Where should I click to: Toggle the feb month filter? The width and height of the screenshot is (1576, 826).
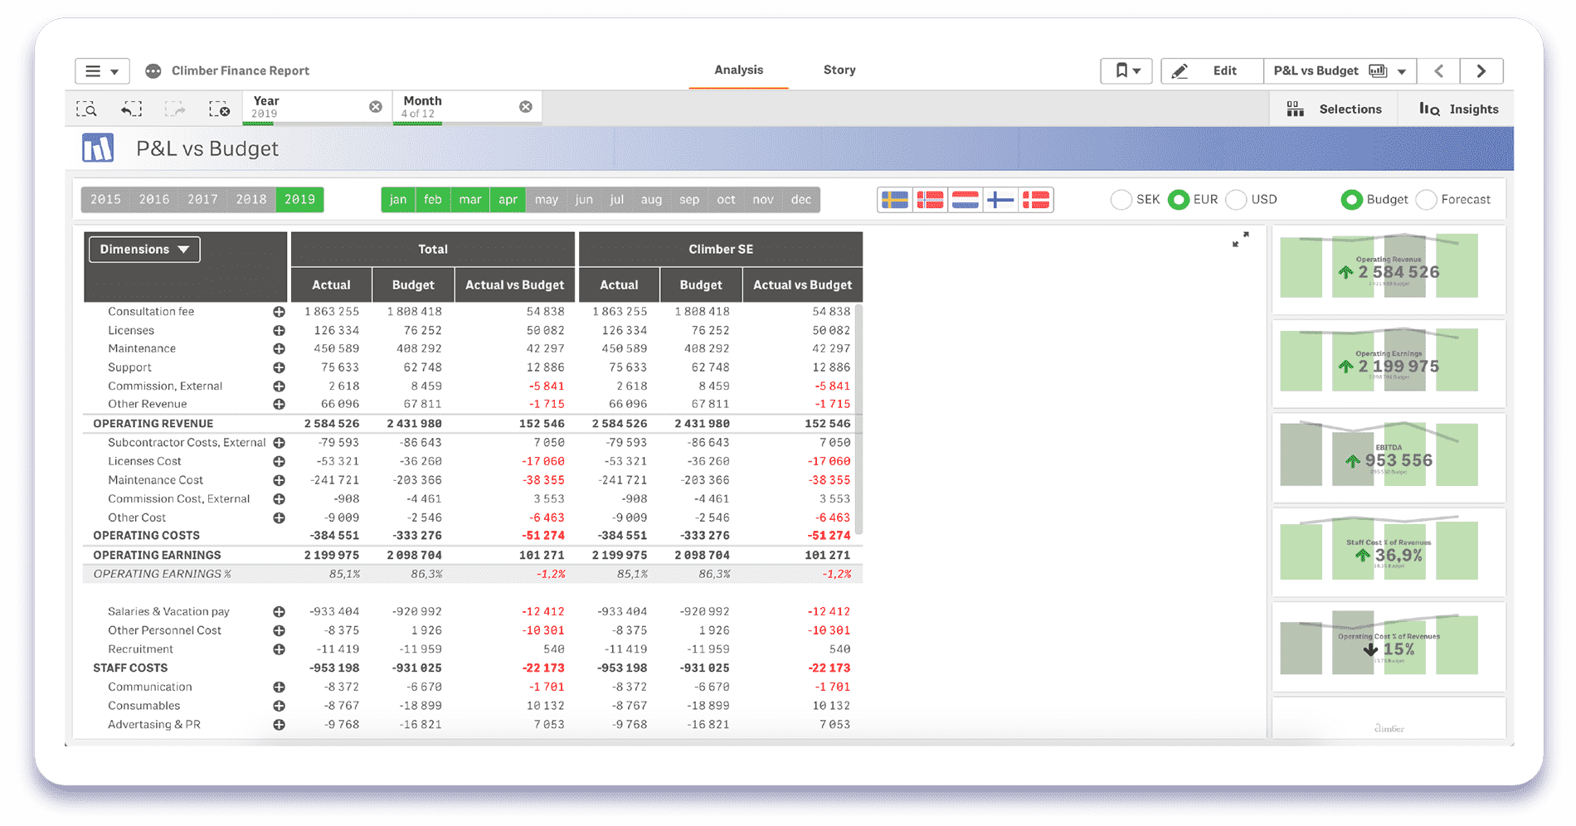[433, 200]
